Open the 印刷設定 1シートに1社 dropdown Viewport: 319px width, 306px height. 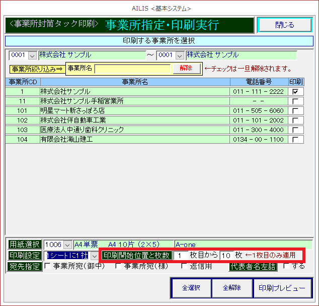click(95, 256)
